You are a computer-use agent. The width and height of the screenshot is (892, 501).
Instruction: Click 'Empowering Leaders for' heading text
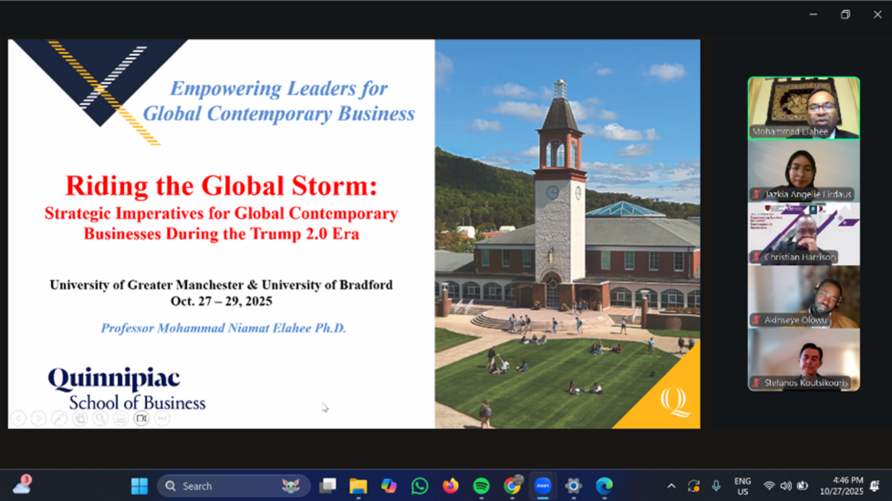(x=279, y=89)
